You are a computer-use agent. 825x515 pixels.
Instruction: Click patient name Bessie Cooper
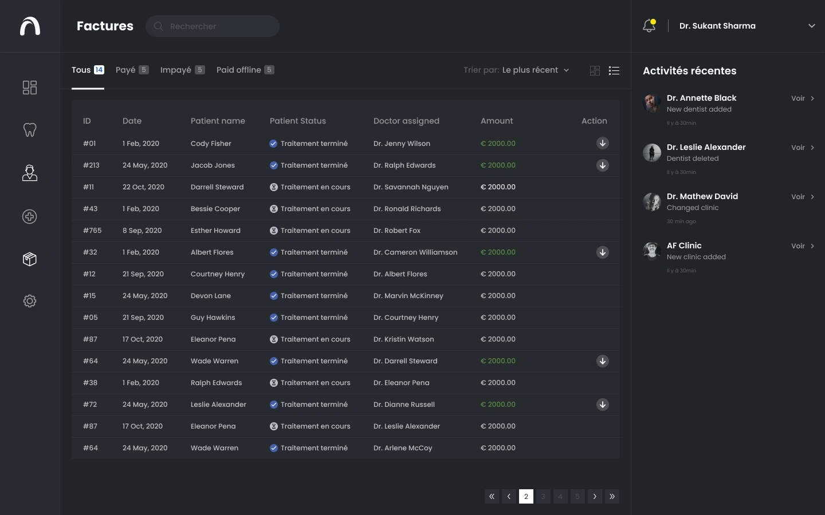215,209
